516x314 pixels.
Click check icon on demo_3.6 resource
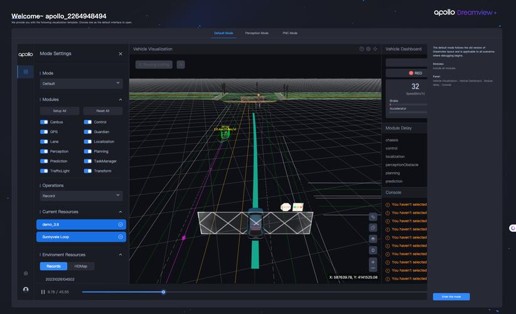click(x=121, y=224)
